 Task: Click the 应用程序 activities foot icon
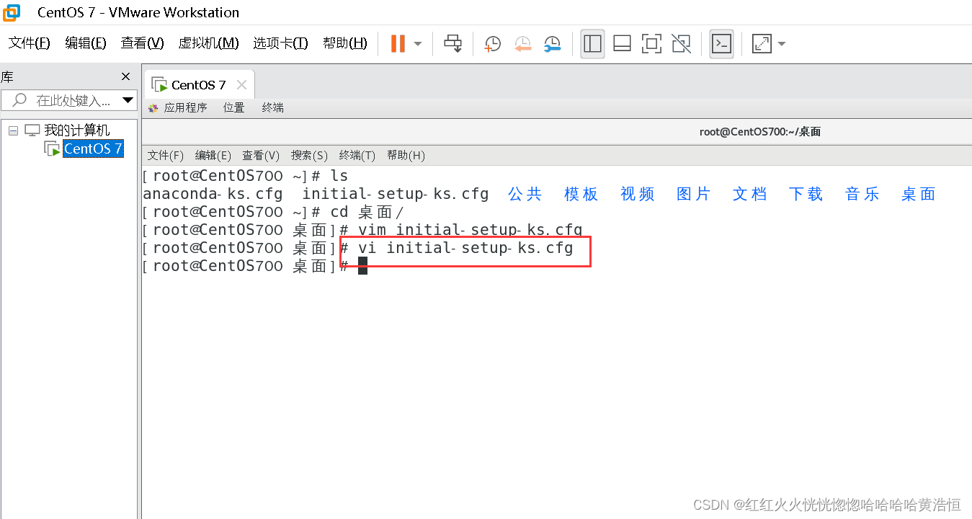(x=153, y=108)
